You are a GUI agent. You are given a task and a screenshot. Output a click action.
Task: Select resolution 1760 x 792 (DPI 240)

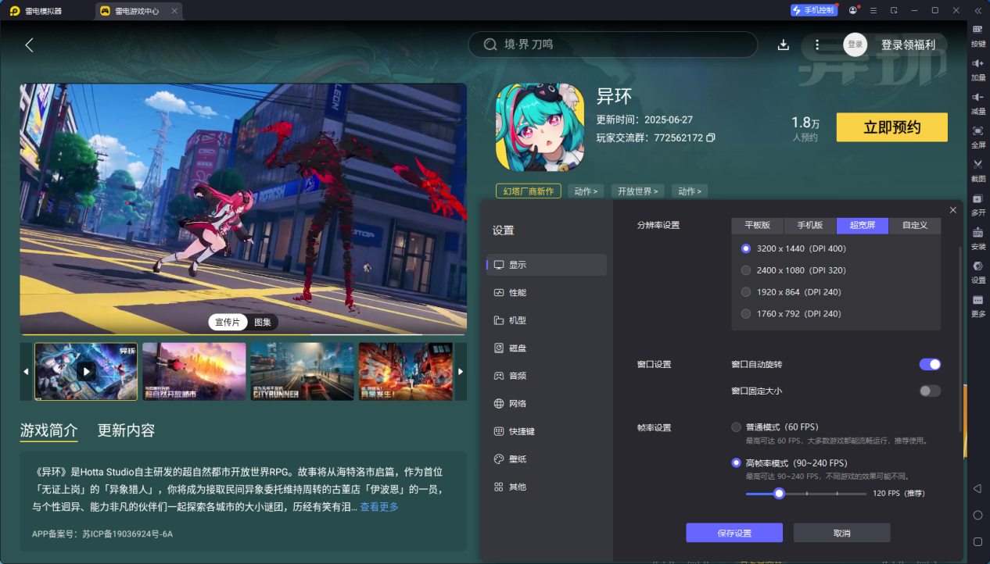coord(791,314)
